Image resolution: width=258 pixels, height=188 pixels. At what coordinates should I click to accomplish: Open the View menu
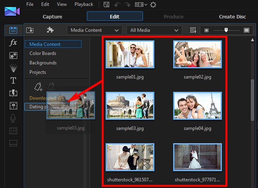(62, 4)
